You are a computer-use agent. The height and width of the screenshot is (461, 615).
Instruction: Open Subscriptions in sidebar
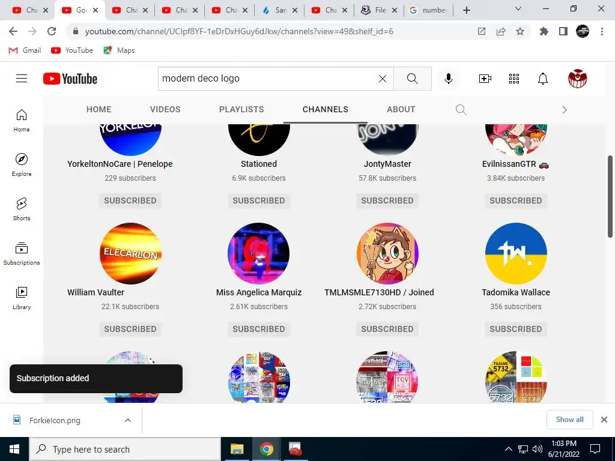point(22,254)
